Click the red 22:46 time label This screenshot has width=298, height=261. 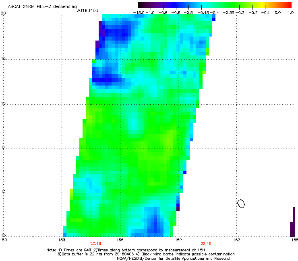[x=206, y=244]
